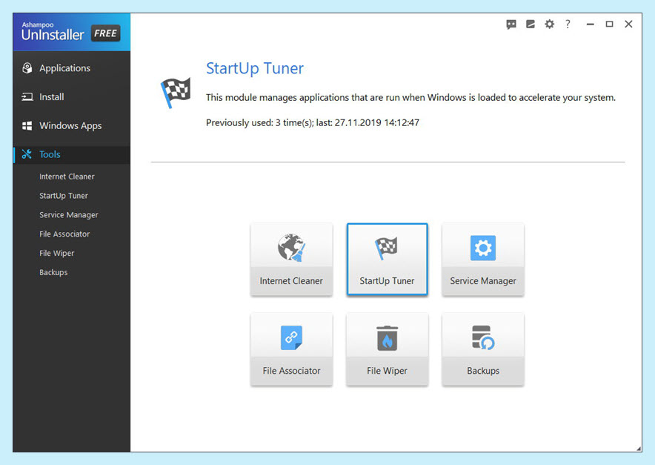Click the skin/notes icon in title bar
Screen dimensions: 655x465
click(x=531, y=24)
